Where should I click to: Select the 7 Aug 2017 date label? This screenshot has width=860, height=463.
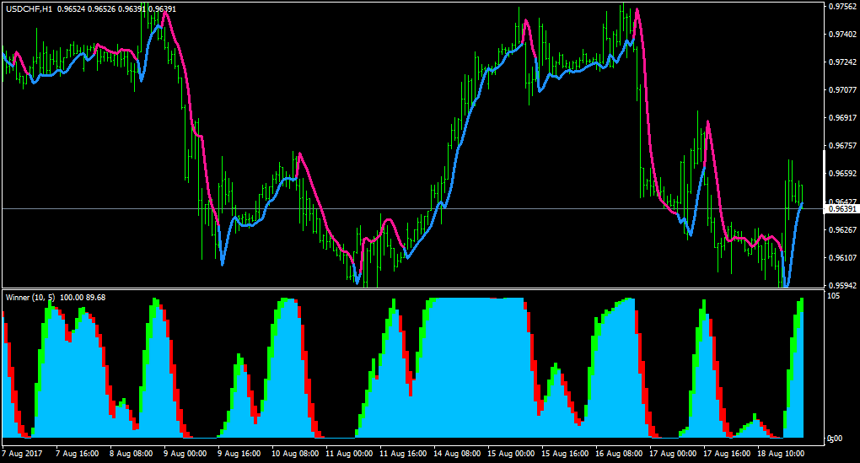click(22, 453)
